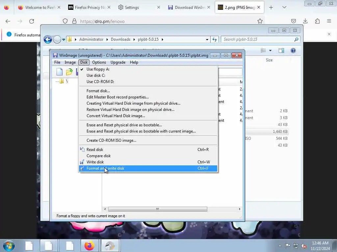
Task: Toggle Use floppy A: option
Action: [x=148, y=69]
